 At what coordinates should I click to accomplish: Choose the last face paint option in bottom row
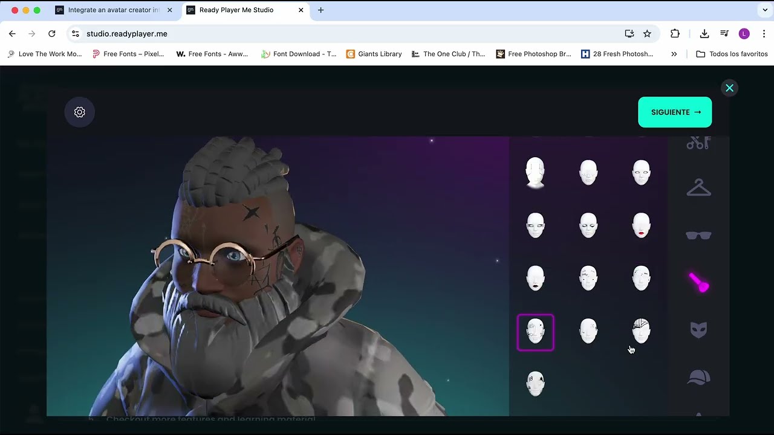coord(535,384)
